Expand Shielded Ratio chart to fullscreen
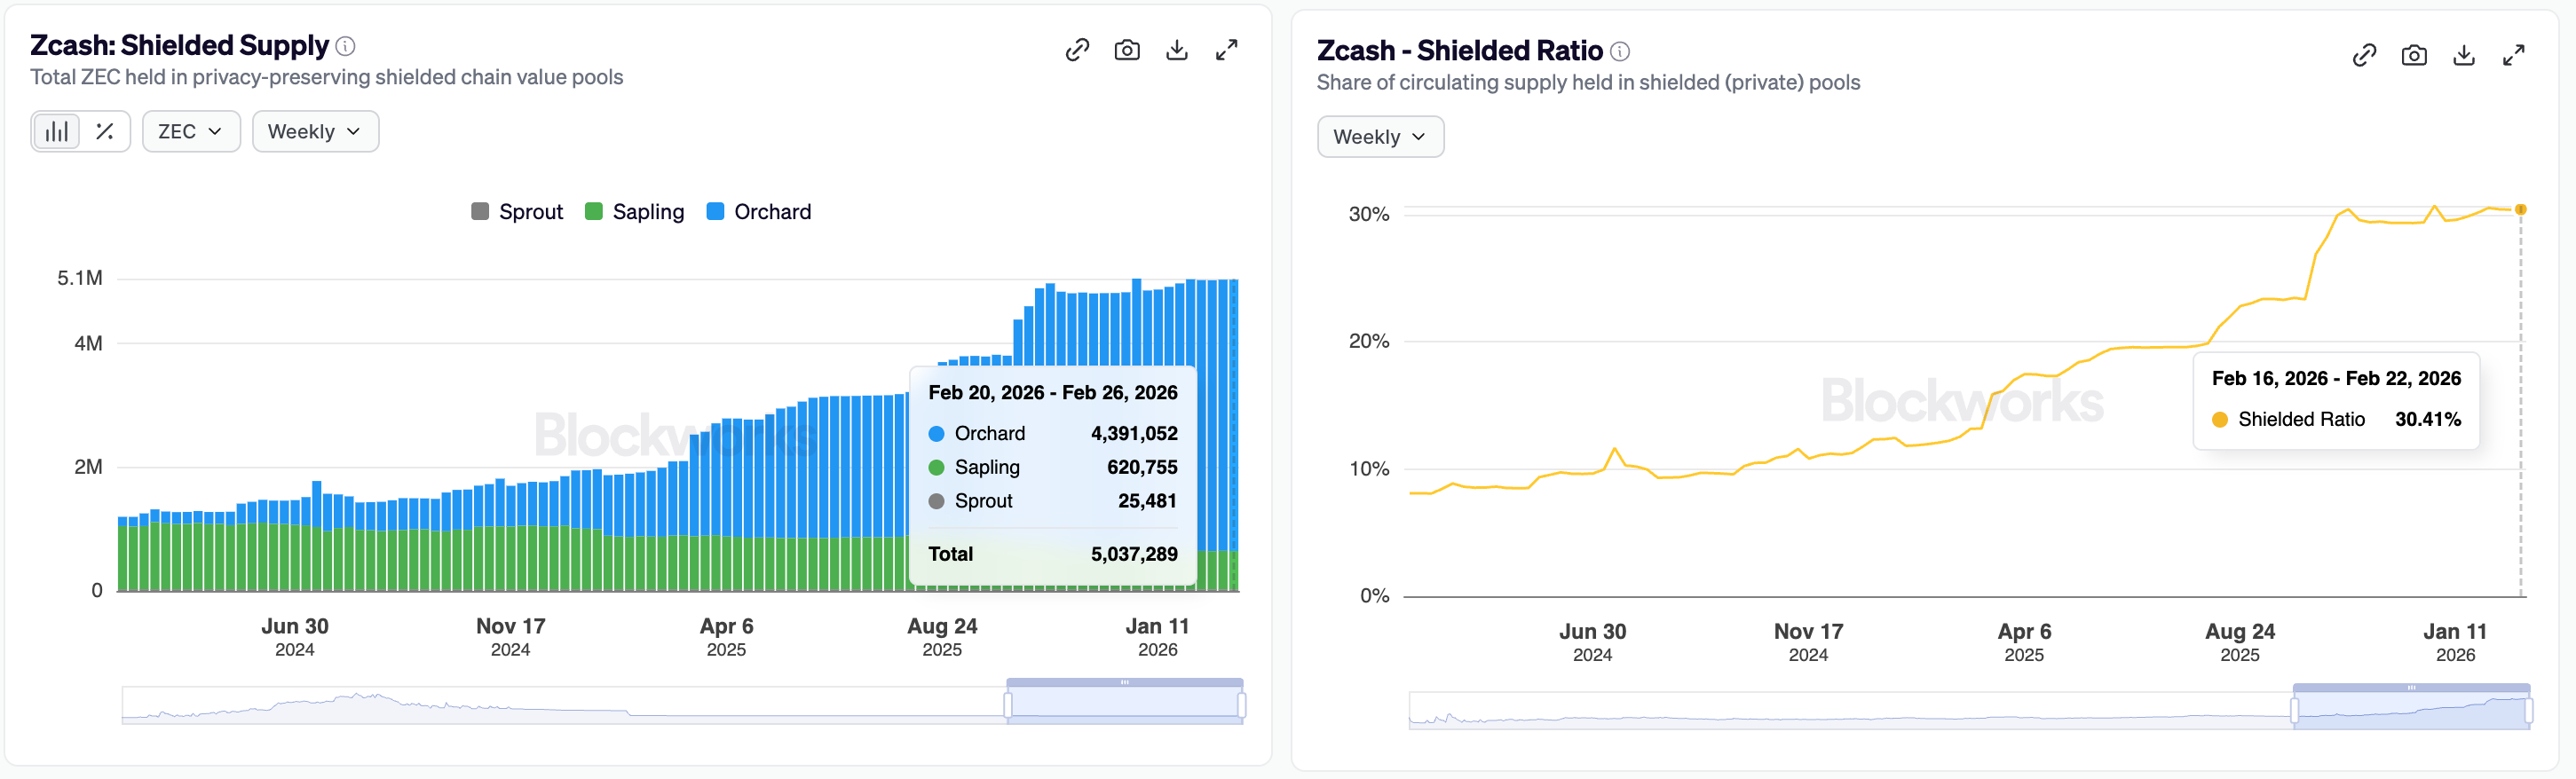 2514,55
